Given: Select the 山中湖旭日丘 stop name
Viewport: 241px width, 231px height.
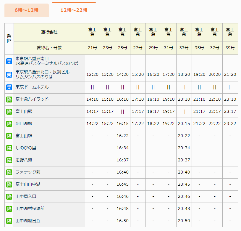Looking at the screenshot, I should [x=28, y=221].
